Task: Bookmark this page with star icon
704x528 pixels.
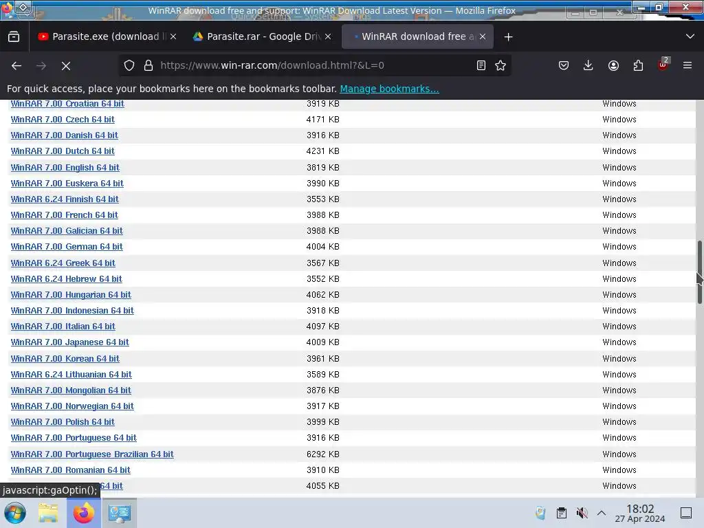Action: click(x=500, y=65)
